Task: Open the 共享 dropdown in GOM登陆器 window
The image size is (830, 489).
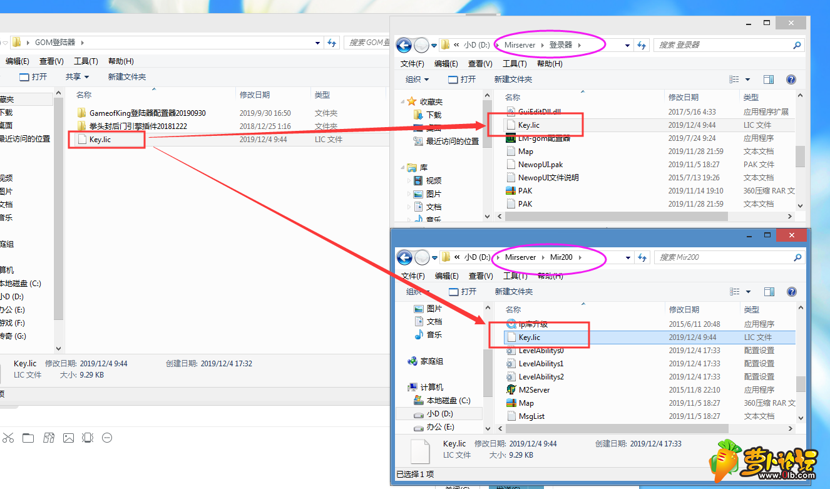Action: click(78, 76)
